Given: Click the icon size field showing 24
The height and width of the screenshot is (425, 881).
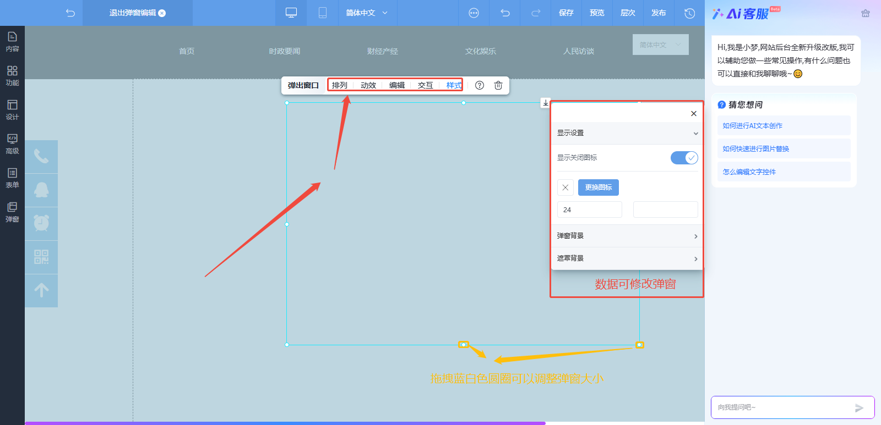Looking at the screenshot, I should point(590,209).
